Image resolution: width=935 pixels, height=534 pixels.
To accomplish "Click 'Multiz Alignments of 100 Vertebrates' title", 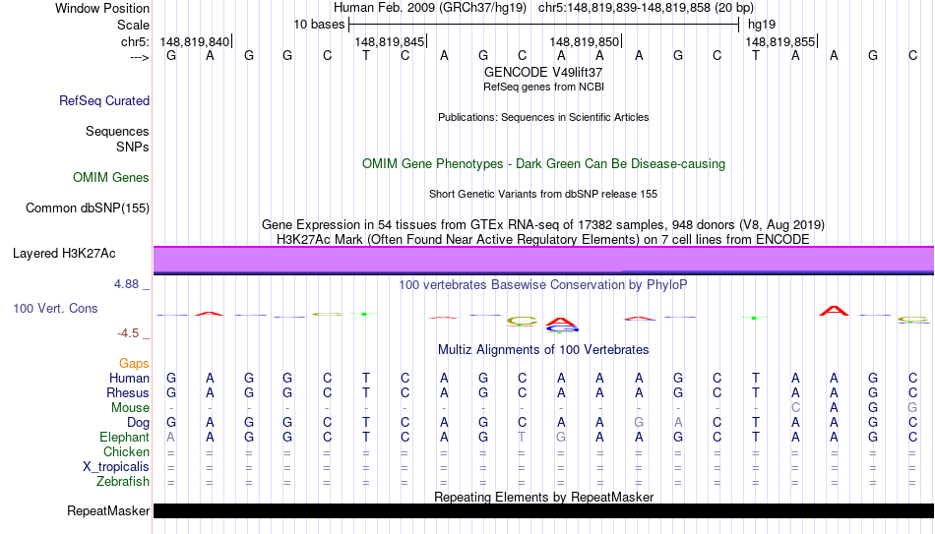I will [543, 350].
